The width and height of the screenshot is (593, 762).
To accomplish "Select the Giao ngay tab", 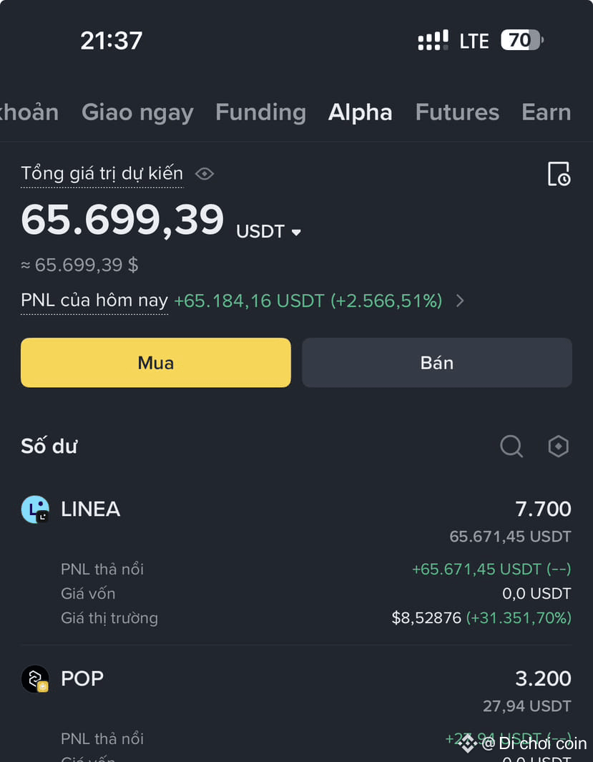I will pos(137,113).
